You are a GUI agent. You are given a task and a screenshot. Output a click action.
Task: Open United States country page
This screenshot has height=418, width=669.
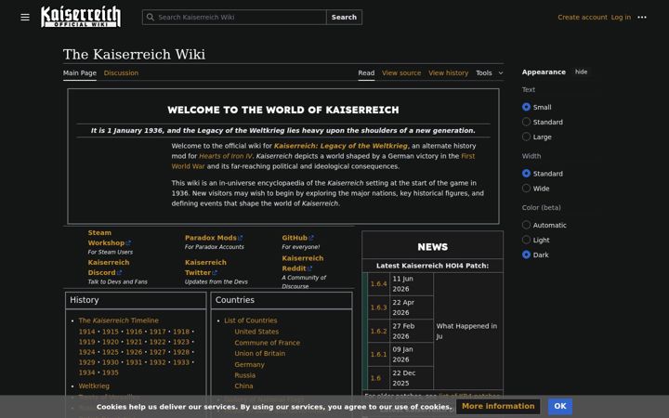[x=256, y=332]
